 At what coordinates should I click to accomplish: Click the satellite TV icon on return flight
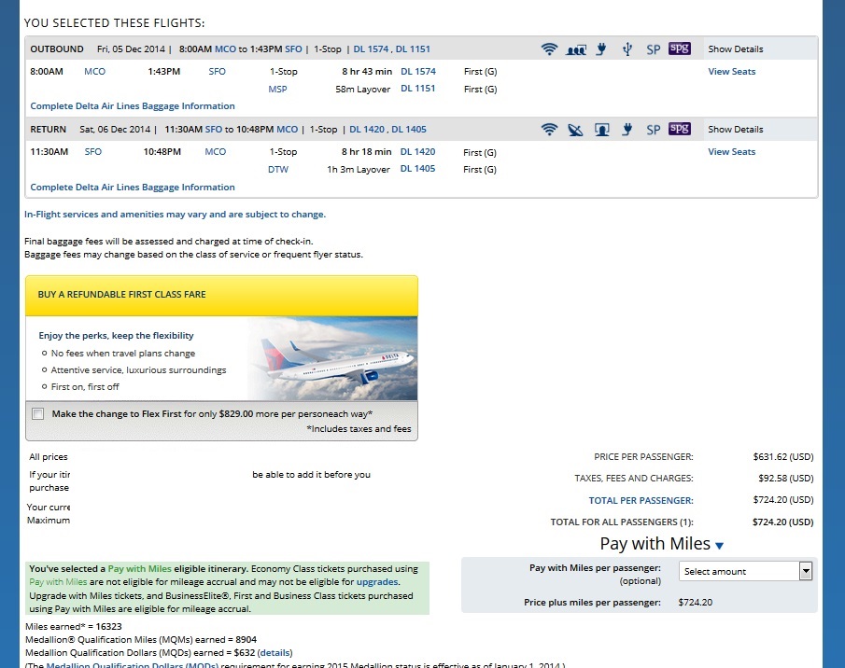pyautogui.click(x=575, y=130)
